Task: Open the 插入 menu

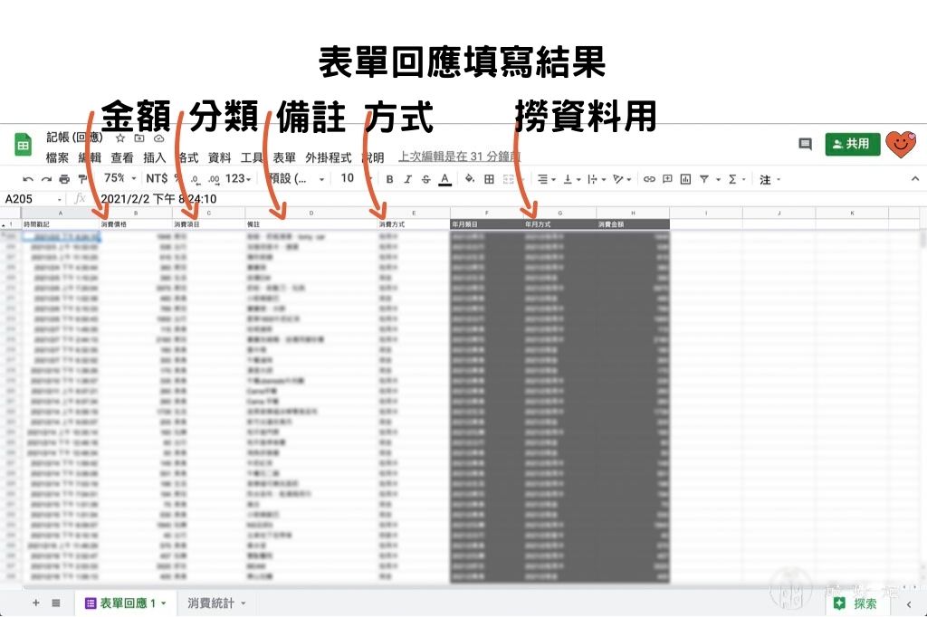Action: tap(154, 157)
